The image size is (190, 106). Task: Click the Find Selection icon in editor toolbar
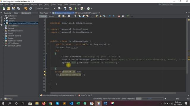(75, 16)
